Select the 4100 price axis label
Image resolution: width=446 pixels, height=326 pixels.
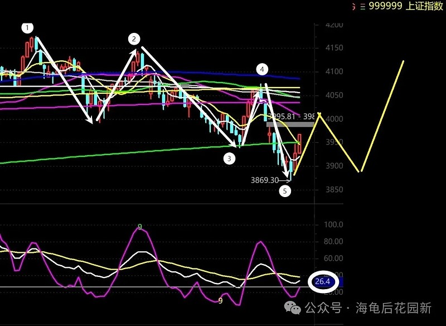334,71
